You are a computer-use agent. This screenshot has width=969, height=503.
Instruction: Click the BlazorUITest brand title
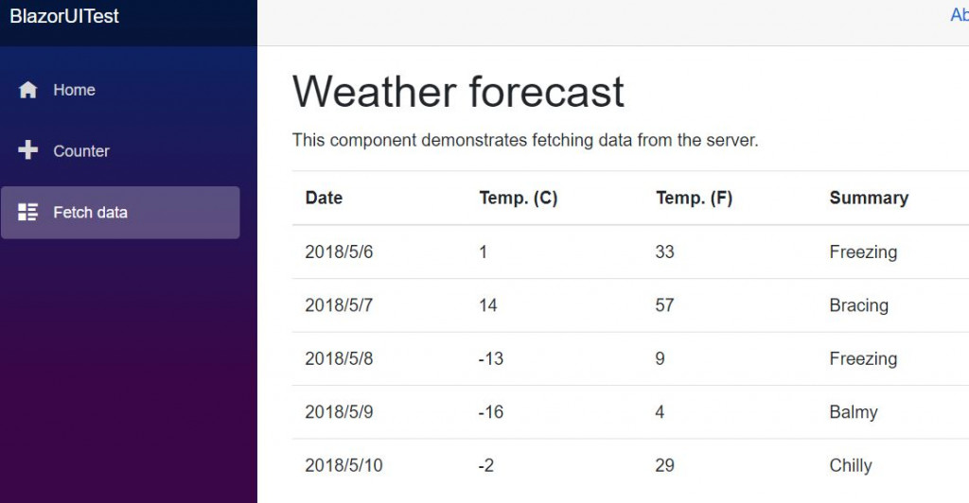tap(64, 16)
